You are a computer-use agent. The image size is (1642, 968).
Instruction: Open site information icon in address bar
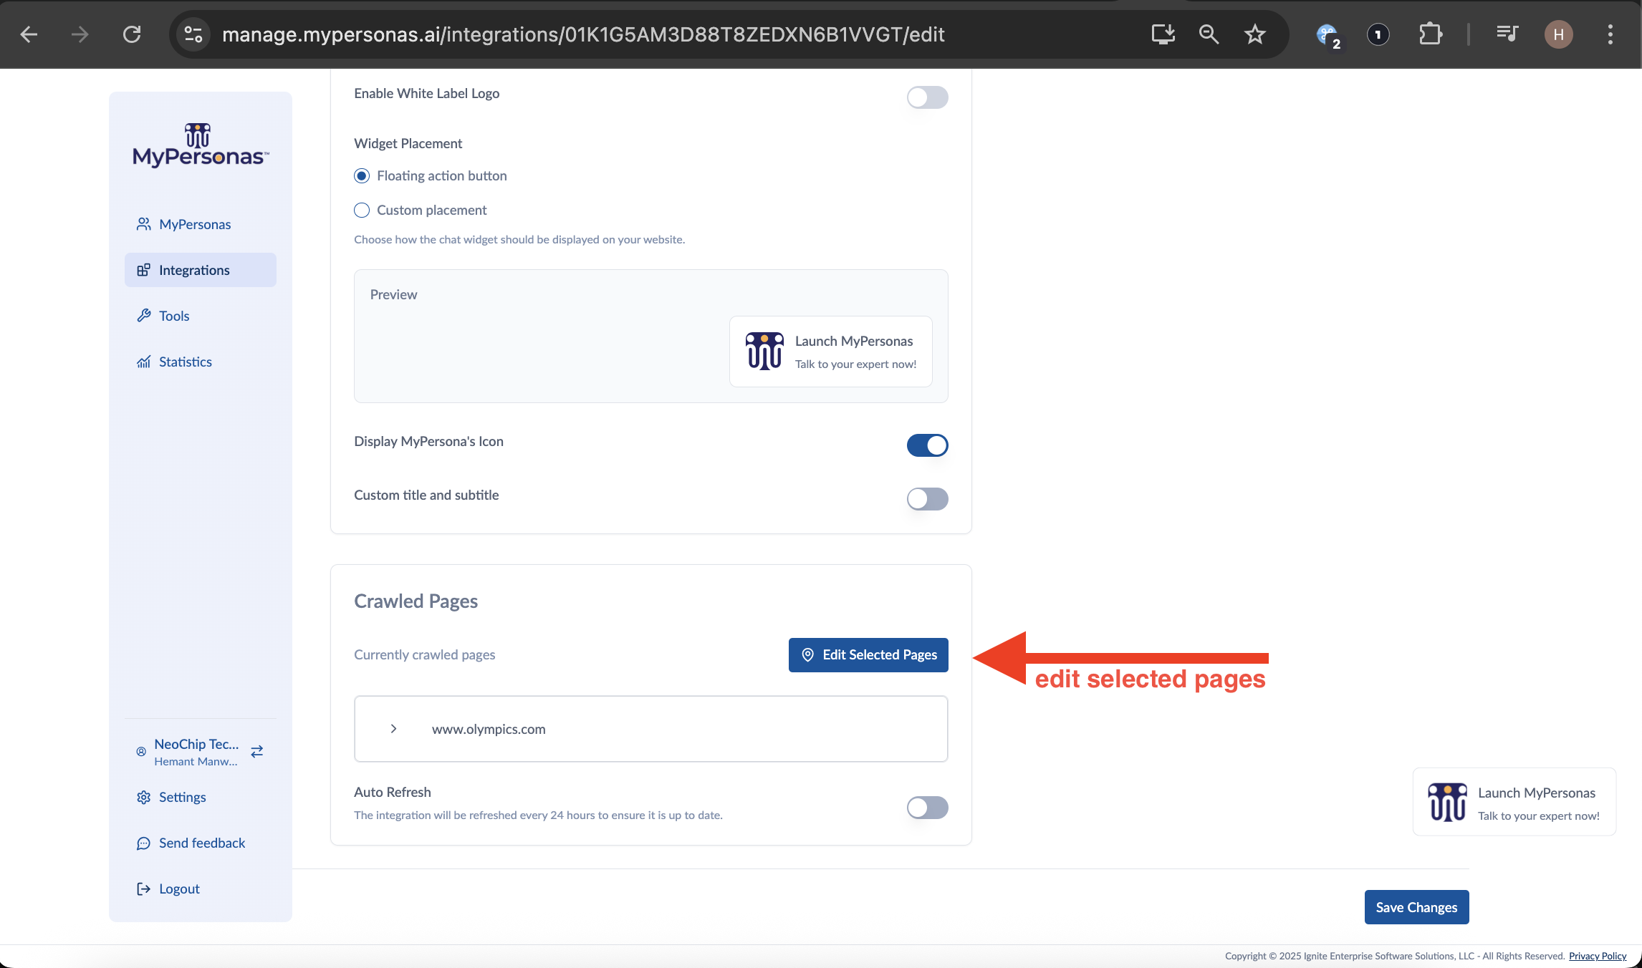click(x=193, y=34)
